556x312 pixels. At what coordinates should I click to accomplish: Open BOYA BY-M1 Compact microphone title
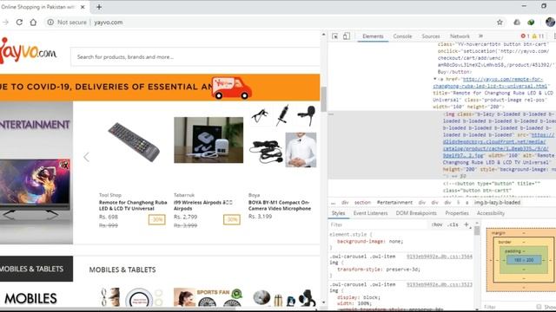coord(280,205)
